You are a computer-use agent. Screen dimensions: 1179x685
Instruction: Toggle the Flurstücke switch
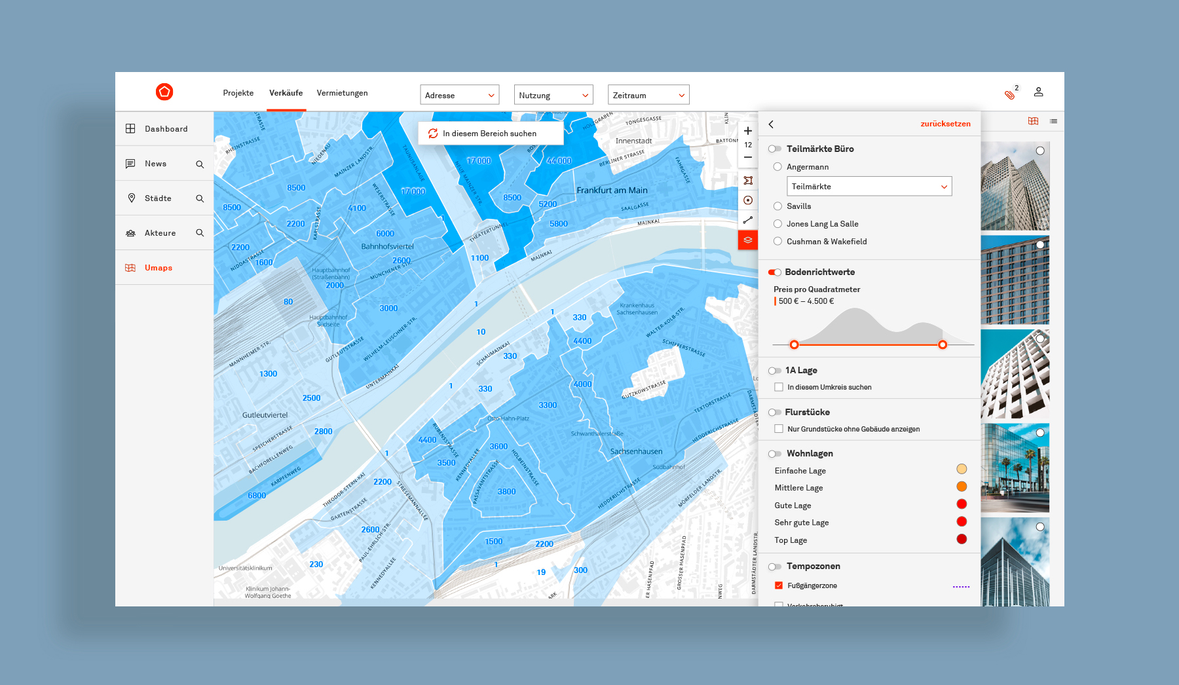(775, 412)
